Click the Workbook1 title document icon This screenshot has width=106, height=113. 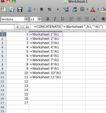tap(65, 2)
